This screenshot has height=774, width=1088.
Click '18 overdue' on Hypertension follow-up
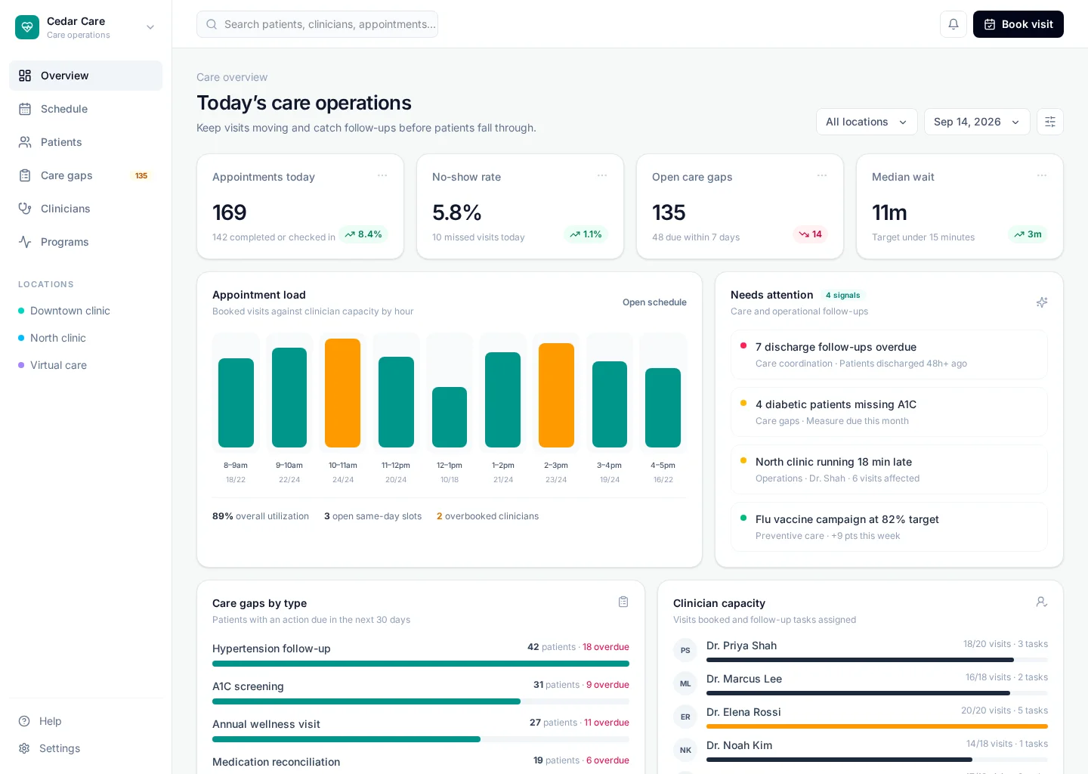(x=606, y=647)
